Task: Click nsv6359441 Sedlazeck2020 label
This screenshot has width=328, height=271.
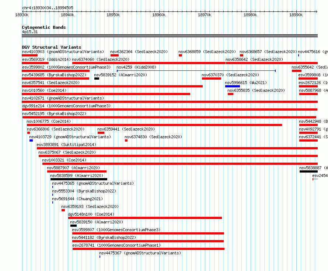Action: point(126,129)
